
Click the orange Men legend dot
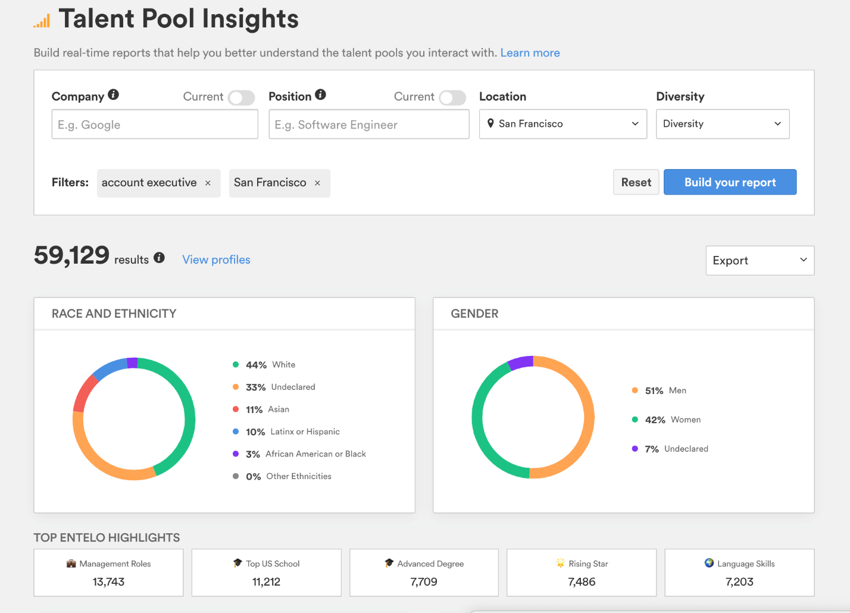point(635,390)
